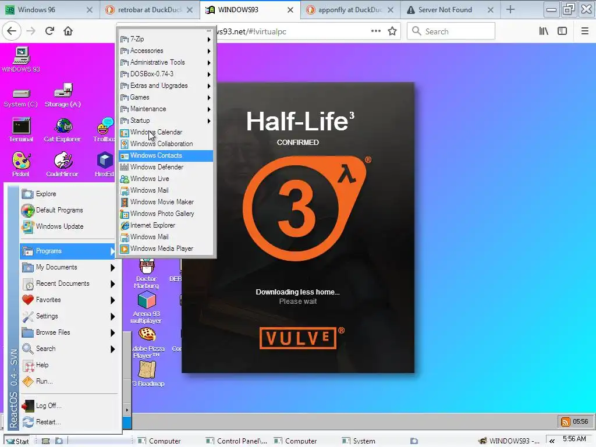
Task: Launch Adobe Pizza Player icon
Action: click(x=147, y=343)
